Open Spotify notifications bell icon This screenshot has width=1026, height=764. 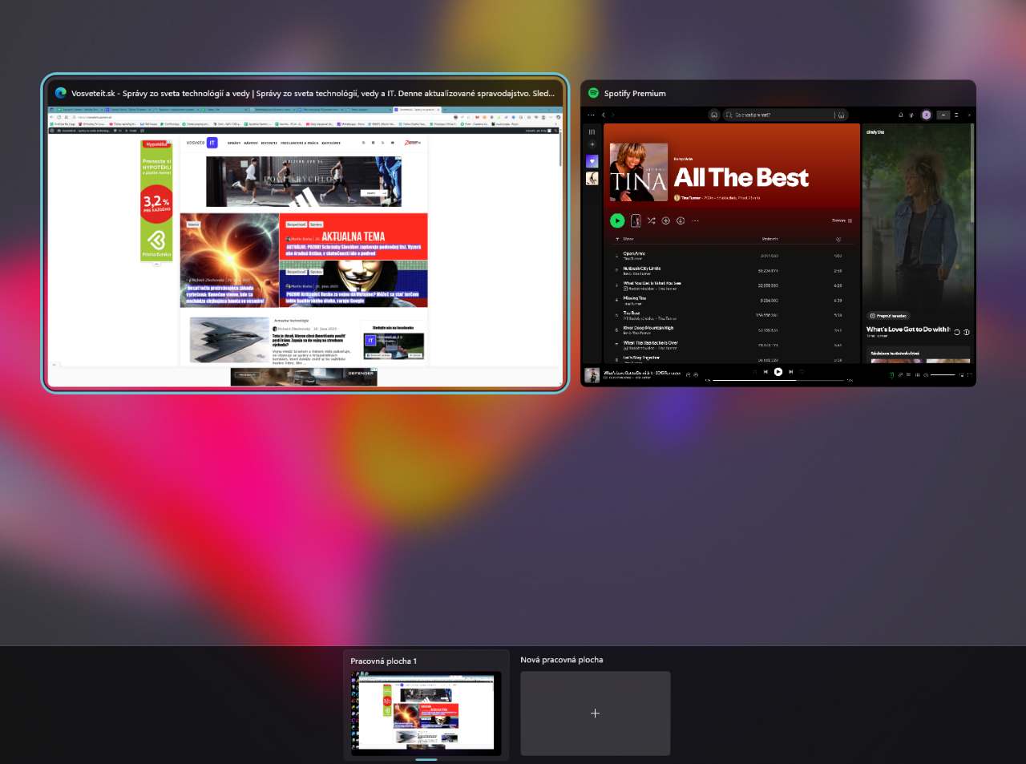click(900, 115)
